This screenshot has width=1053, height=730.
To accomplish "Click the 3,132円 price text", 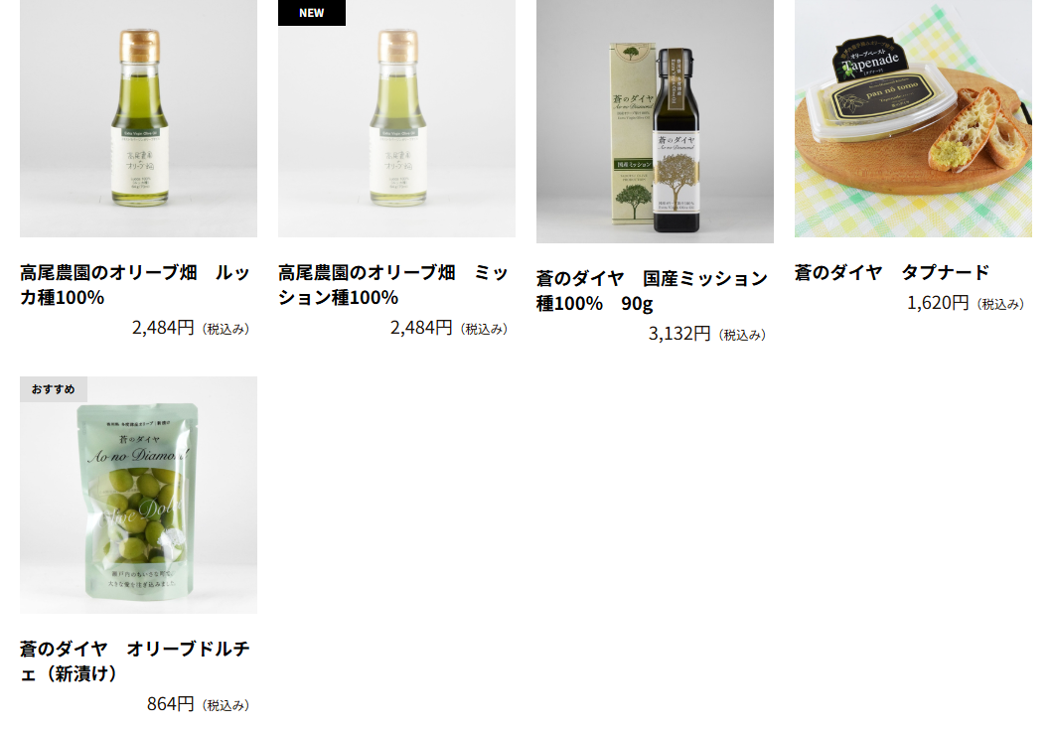I will (x=679, y=334).
